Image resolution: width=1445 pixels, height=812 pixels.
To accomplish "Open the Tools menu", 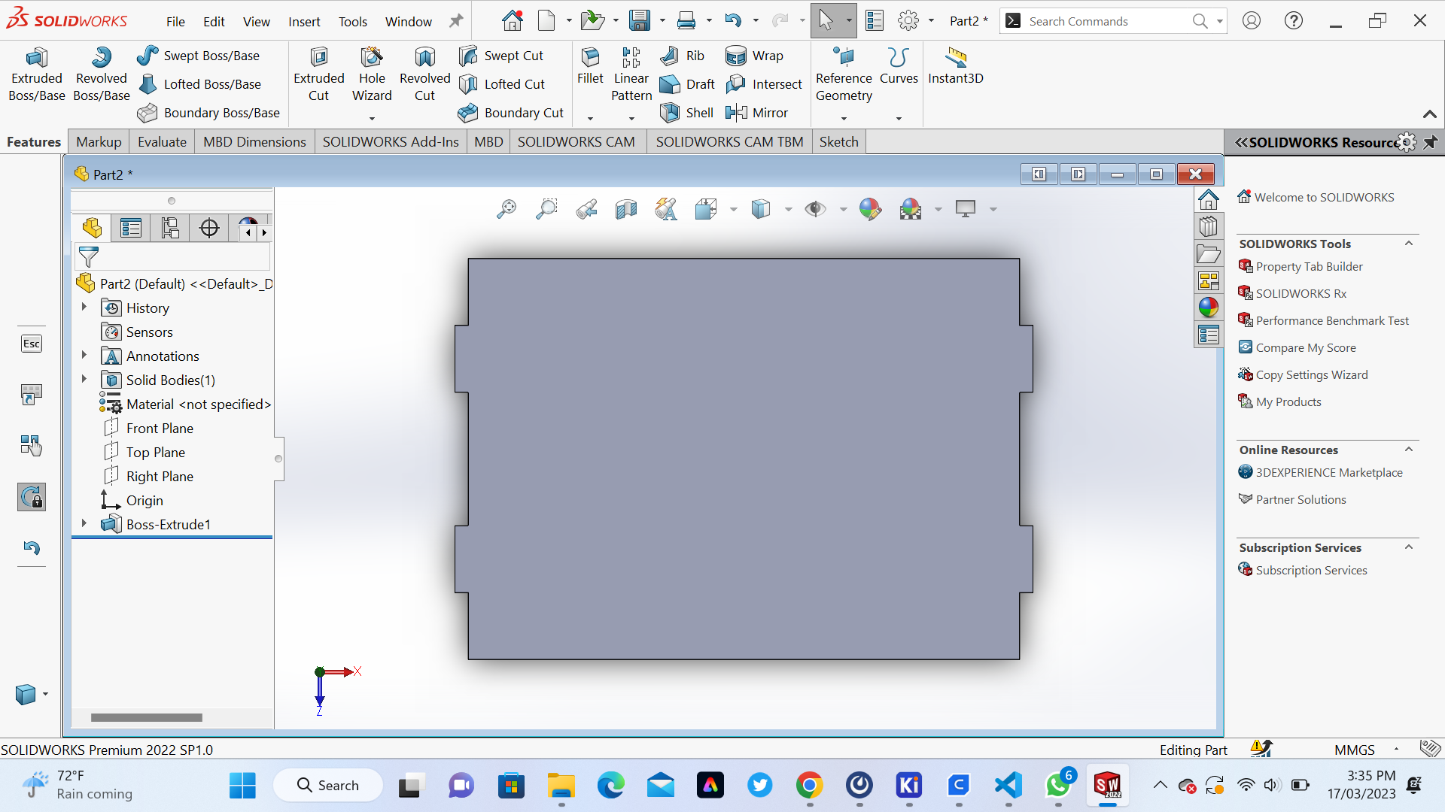I will (352, 22).
